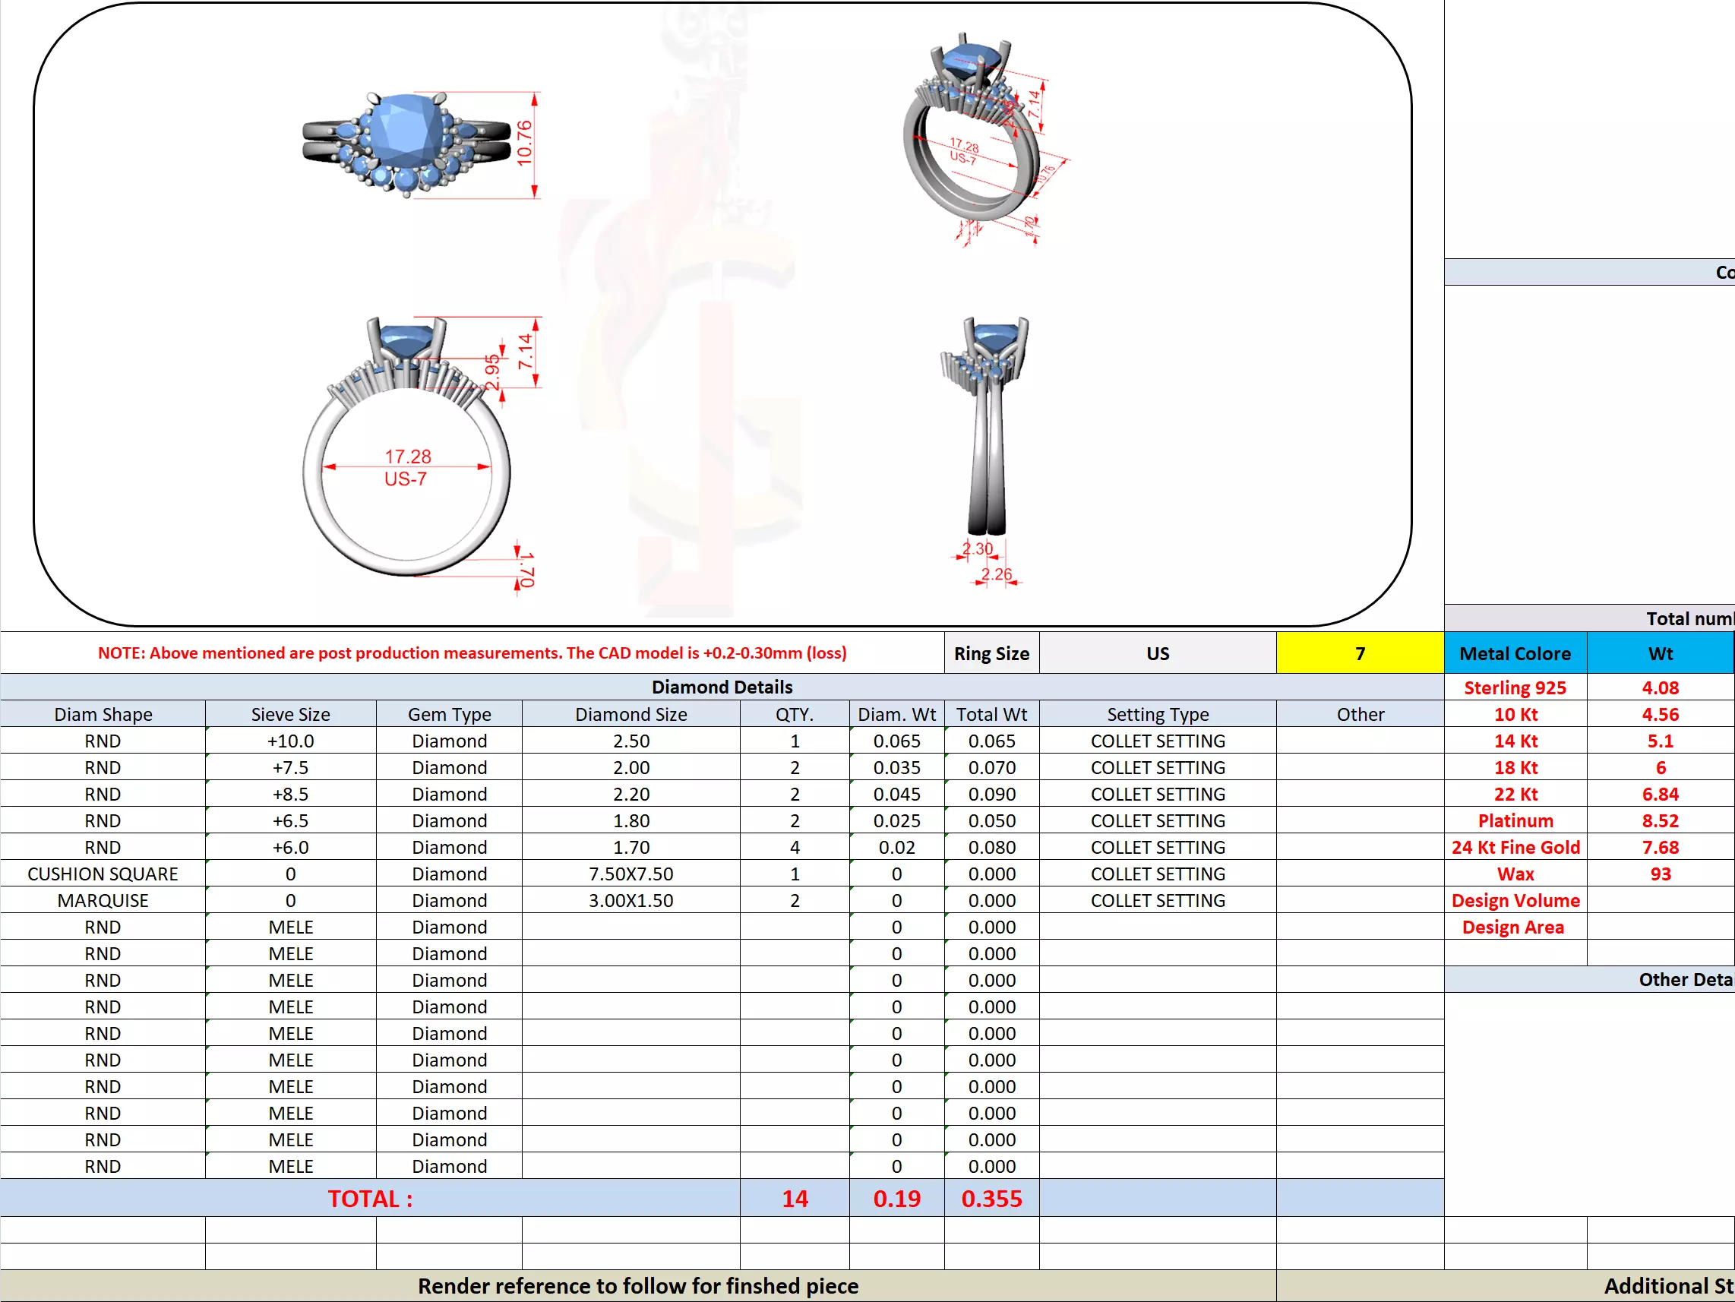1735x1302 pixels.
Task: Select the Sterling 925 metal cell
Action: 1515,688
